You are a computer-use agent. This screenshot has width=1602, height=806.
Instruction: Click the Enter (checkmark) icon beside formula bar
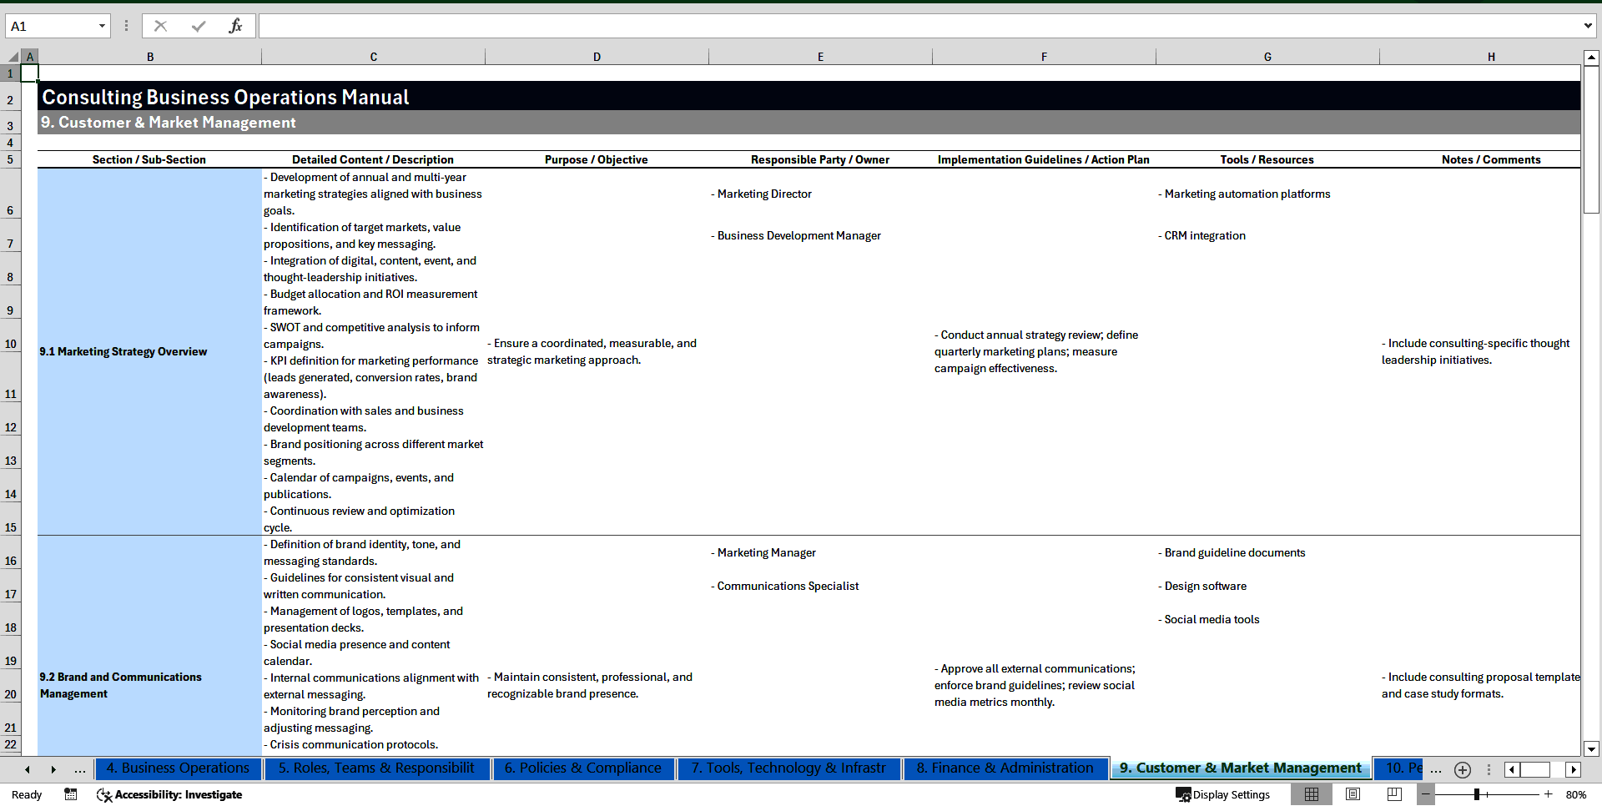[x=199, y=26]
